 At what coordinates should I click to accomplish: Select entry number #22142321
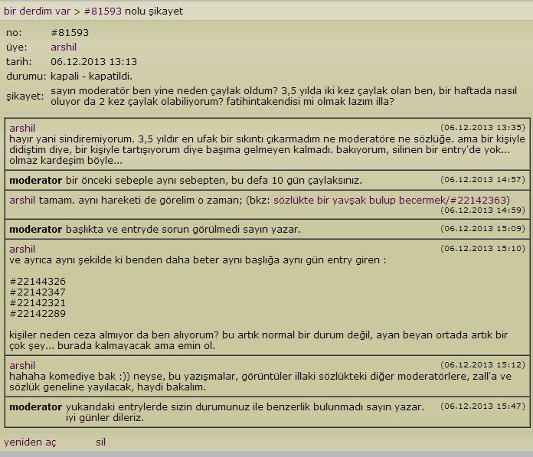point(38,302)
